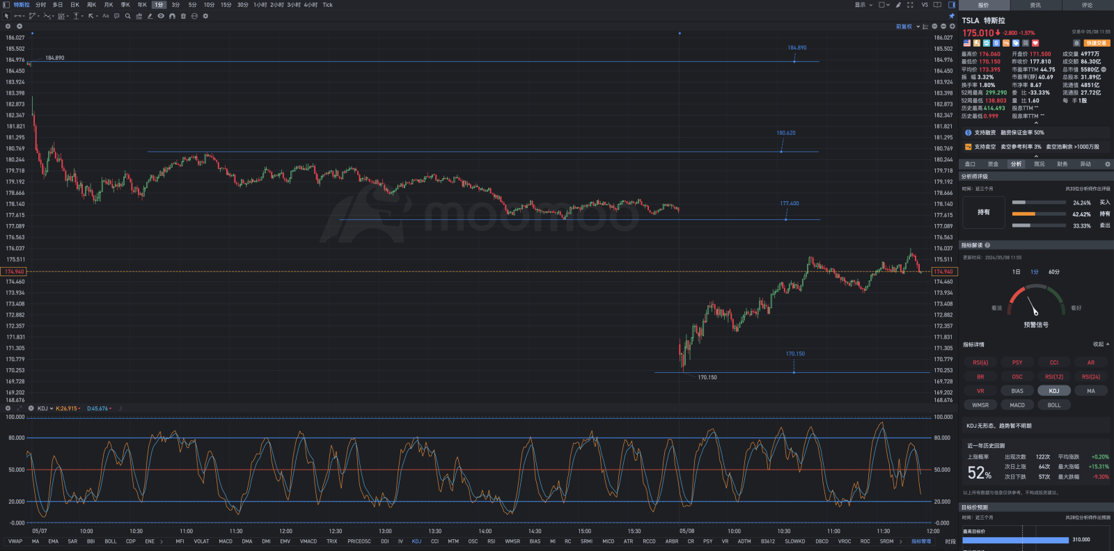Select the BOLL indicator chip
Screen dimensions: 1114x551
[1054, 405]
